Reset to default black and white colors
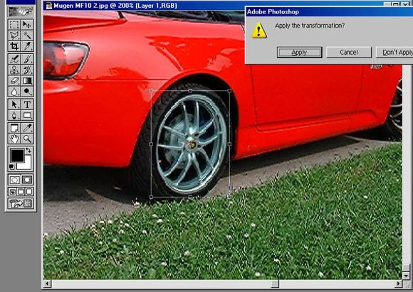The width and height of the screenshot is (413, 292). [12, 167]
